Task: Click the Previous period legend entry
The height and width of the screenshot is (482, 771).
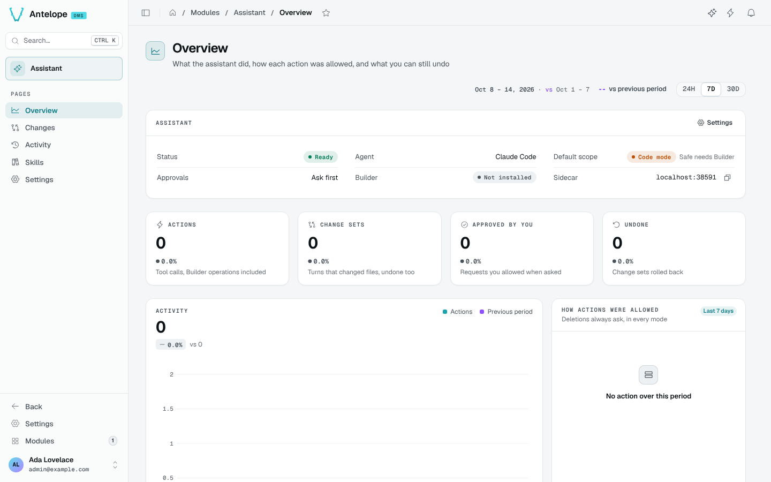Action: (506, 312)
